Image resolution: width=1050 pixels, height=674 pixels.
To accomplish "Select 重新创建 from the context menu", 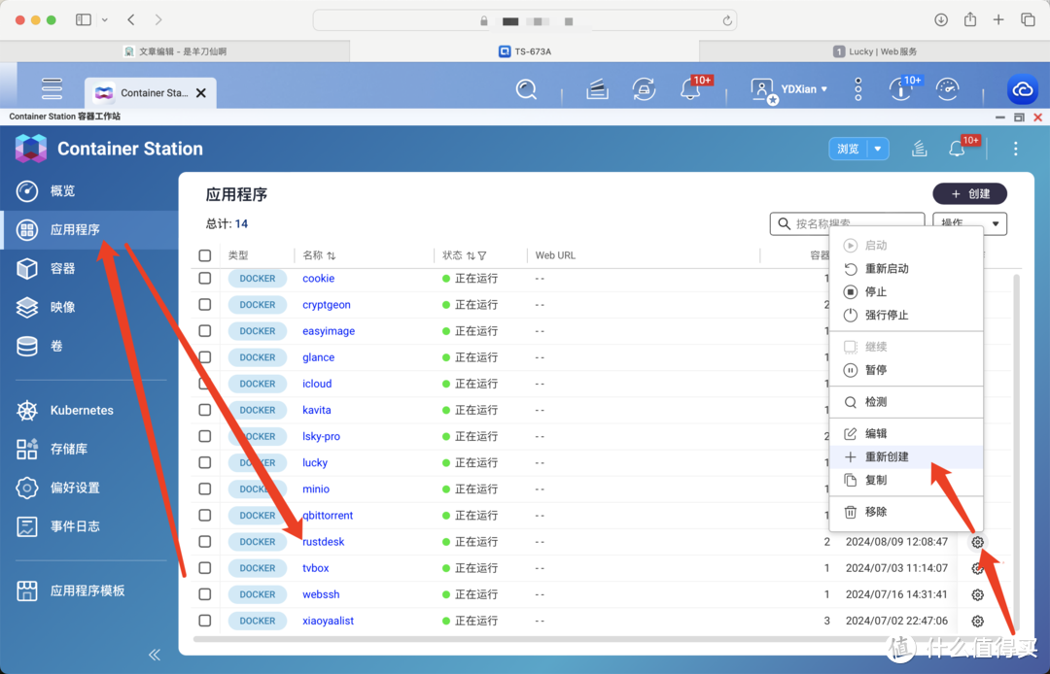I will [x=889, y=456].
